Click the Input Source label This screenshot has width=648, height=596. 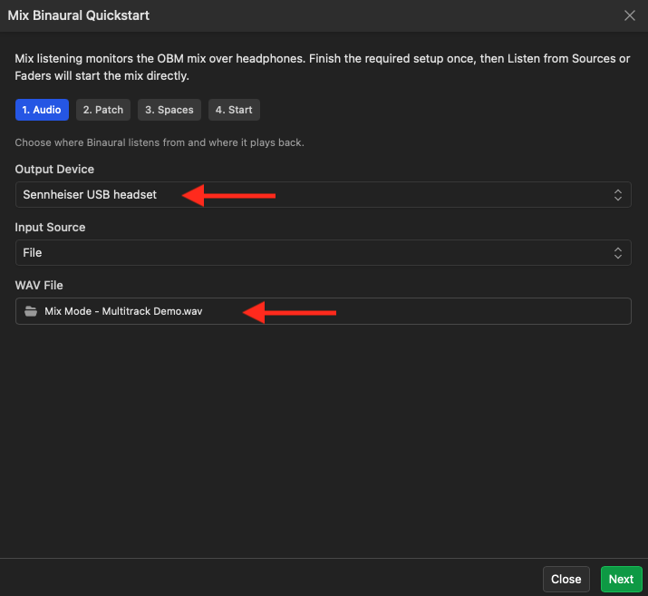50,228
